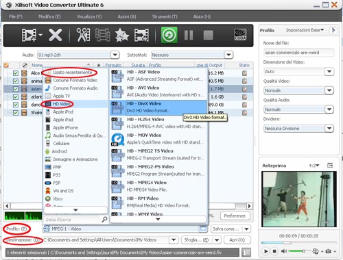
Task: Open the Aiuto (H) menu
Action: tap(202, 16)
